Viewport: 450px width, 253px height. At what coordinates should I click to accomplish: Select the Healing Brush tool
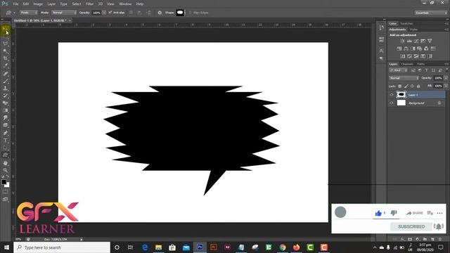6,73
